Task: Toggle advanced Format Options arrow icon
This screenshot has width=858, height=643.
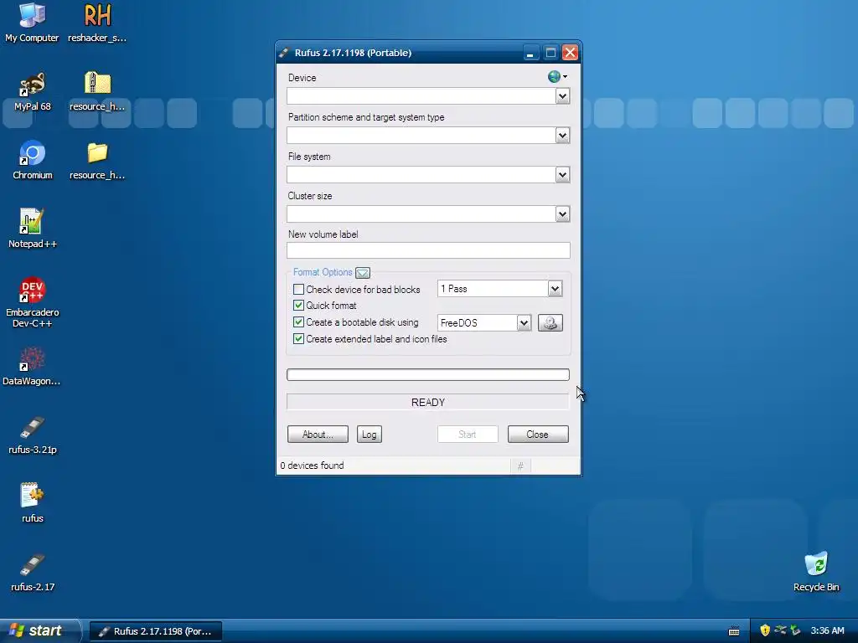Action: point(362,272)
